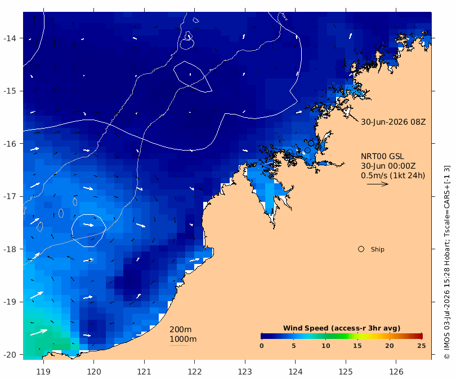Click the Ship legend circle marker
This screenshot has width=456, height=379.
pyautogui.click(x=361, y=249)
